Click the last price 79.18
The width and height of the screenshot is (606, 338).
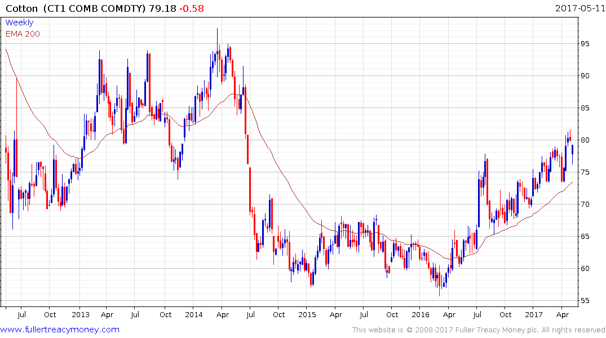tap(163, 8)
